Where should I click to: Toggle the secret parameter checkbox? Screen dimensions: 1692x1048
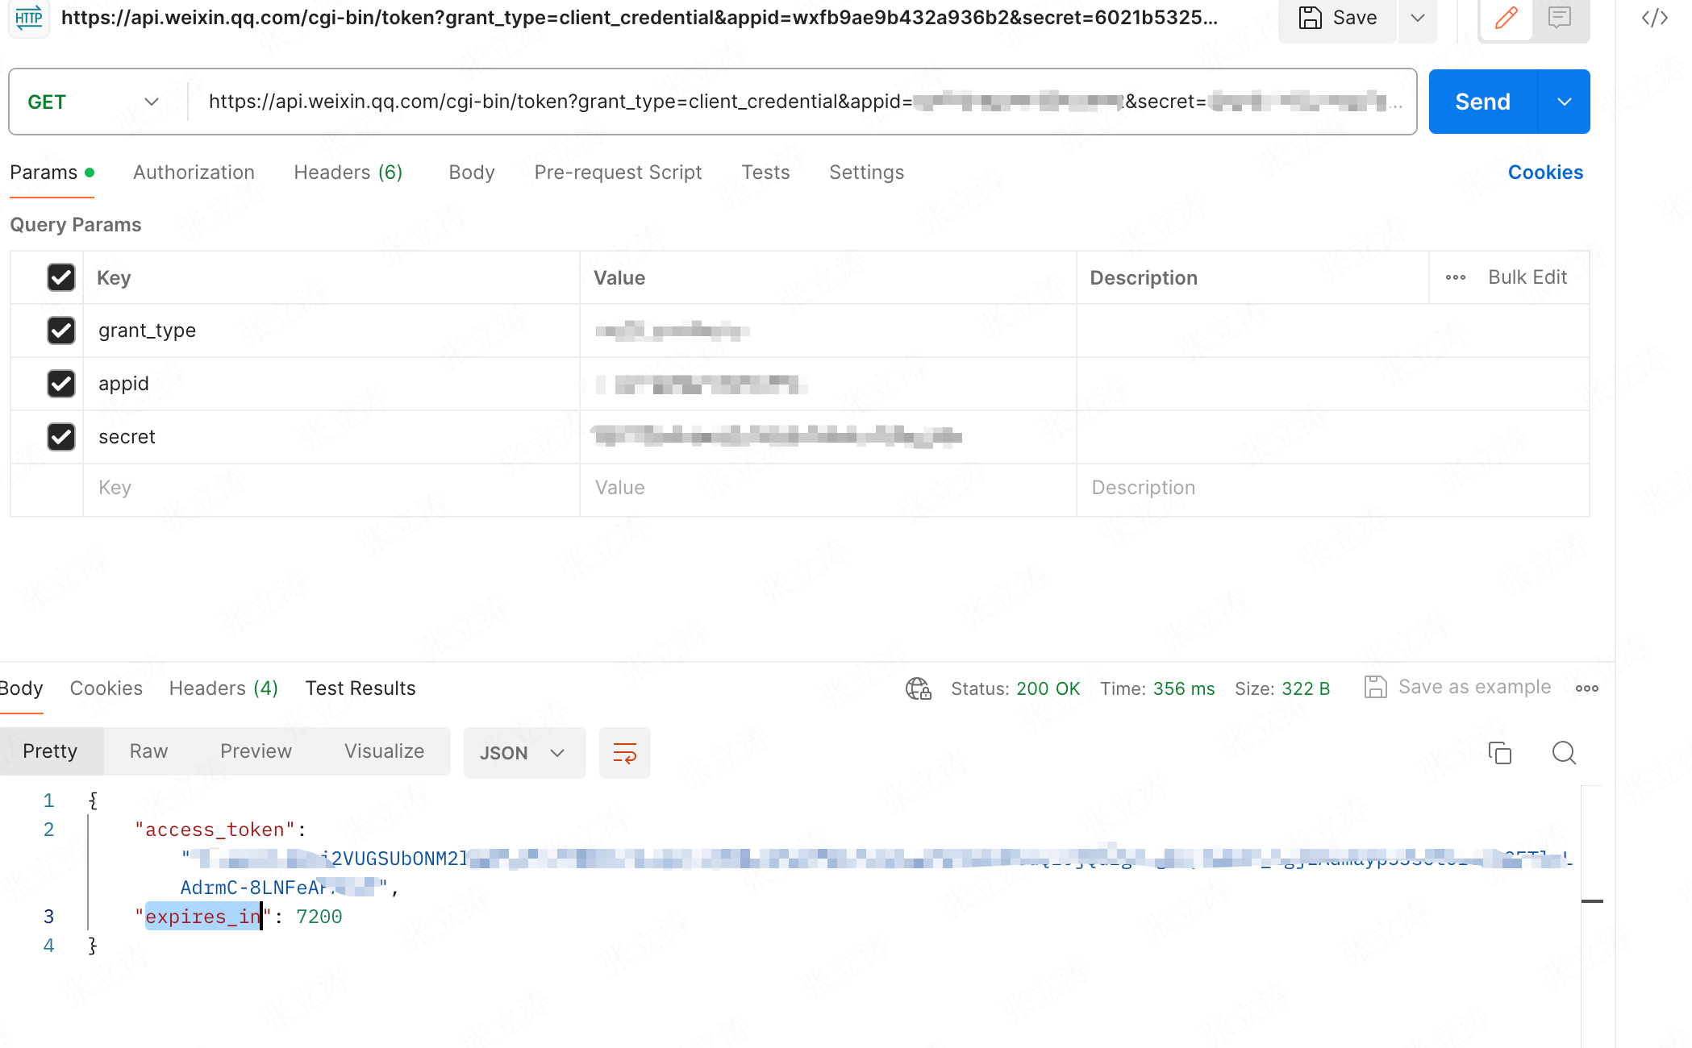click(61, 437)
